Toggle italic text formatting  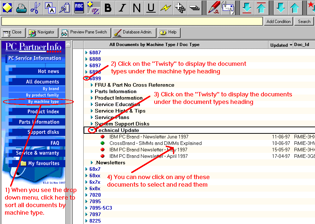pyautogui.click(x=123, y=8)
